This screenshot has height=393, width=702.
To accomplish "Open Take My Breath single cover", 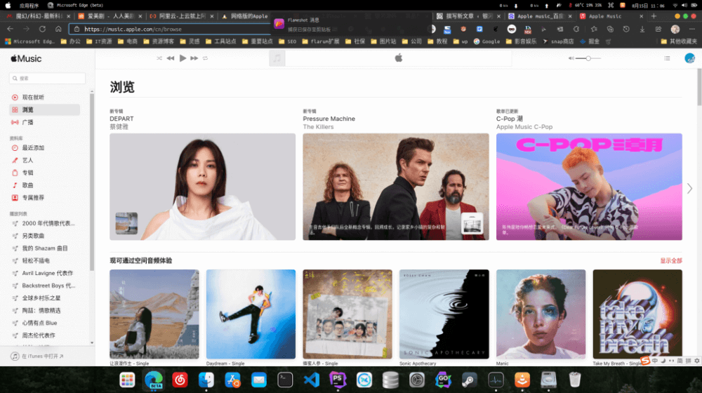I will click(x=637, y=314).
